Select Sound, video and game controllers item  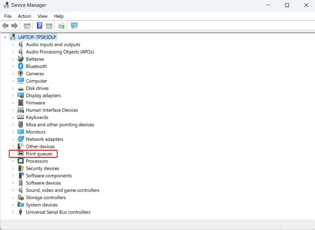[63, 190]
